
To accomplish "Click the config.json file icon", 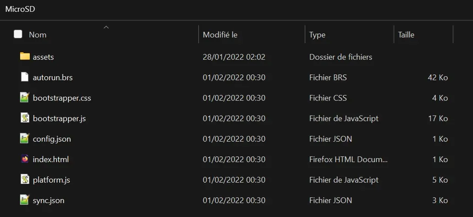I will click(25, 138).
